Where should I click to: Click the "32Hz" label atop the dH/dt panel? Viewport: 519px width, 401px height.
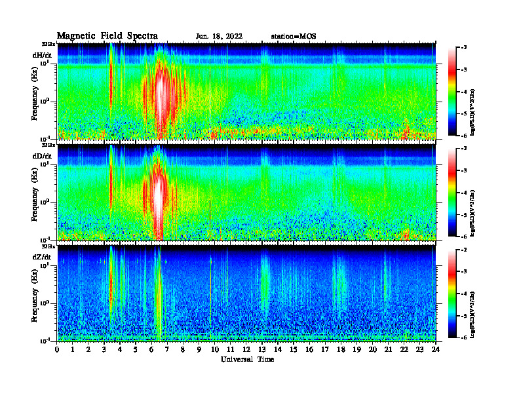(x=48, y=44)
